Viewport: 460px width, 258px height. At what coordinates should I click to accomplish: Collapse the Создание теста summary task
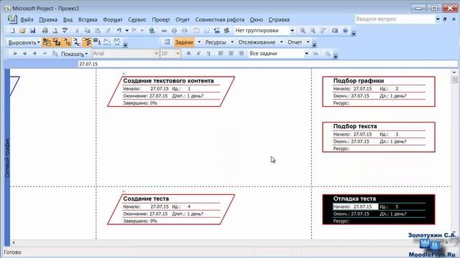click(124, 191)
